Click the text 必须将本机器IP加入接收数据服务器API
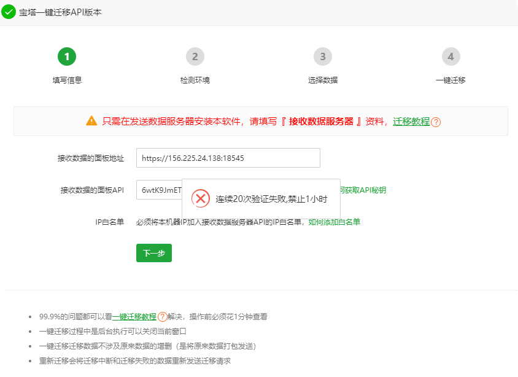The width and height of the screenshot is (518, 377). point(220,222)
